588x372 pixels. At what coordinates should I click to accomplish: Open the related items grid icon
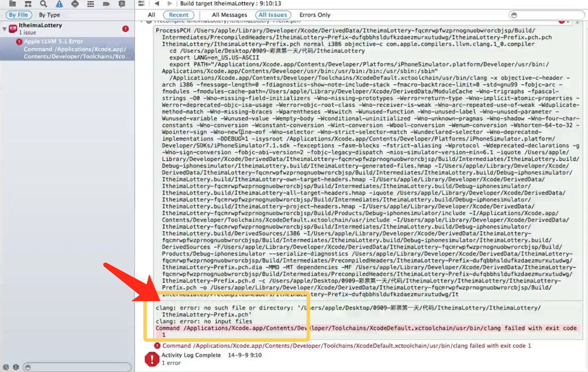click(141, 3)
